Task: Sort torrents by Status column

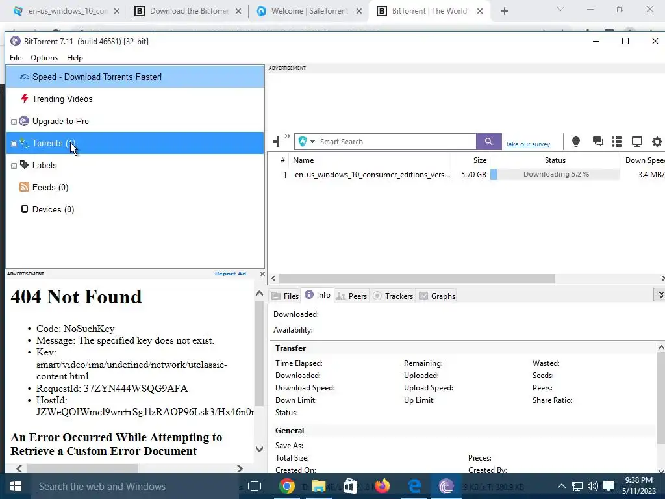Action: click(555, 160)
